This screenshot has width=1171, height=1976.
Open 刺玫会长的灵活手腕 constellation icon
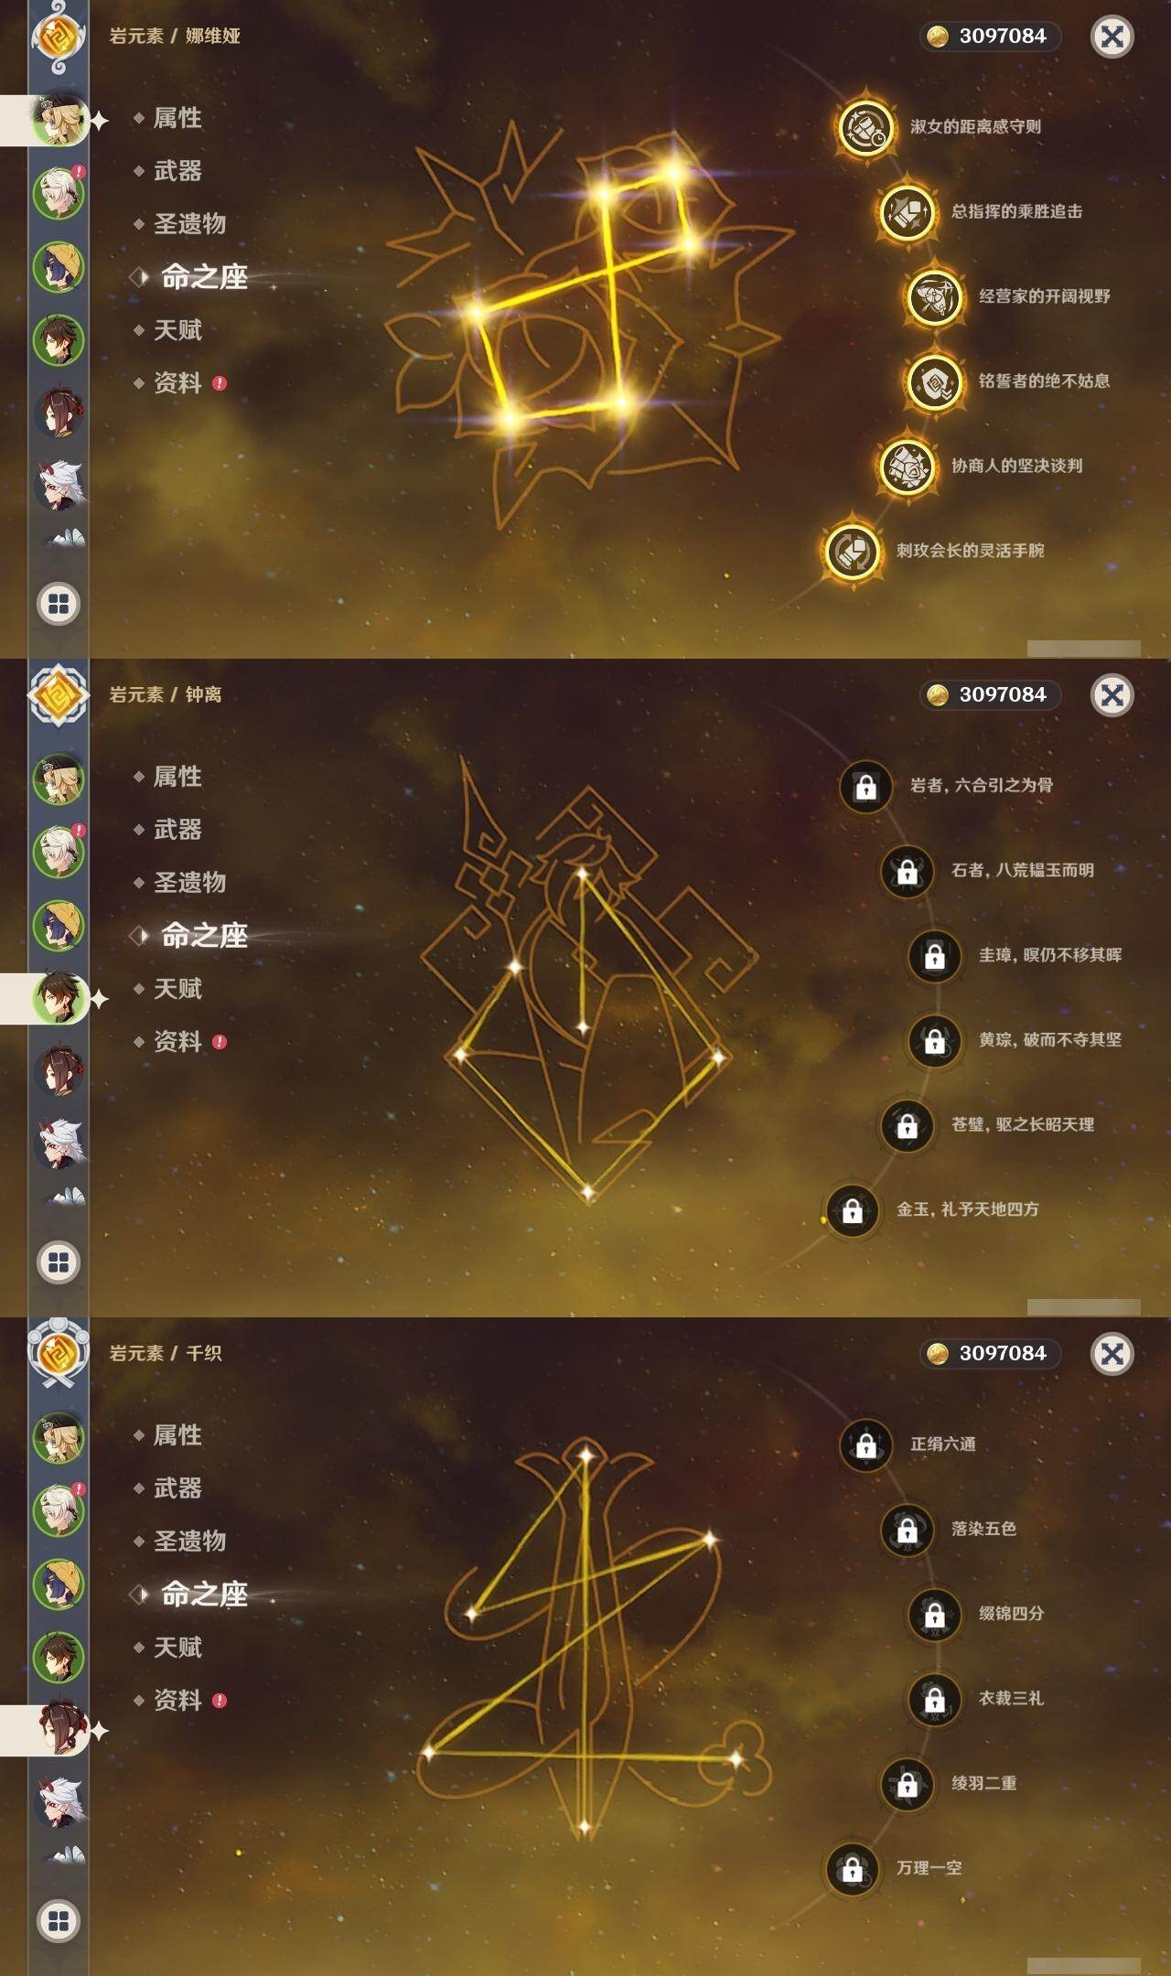pyautogui.click(x=852, y=551)
